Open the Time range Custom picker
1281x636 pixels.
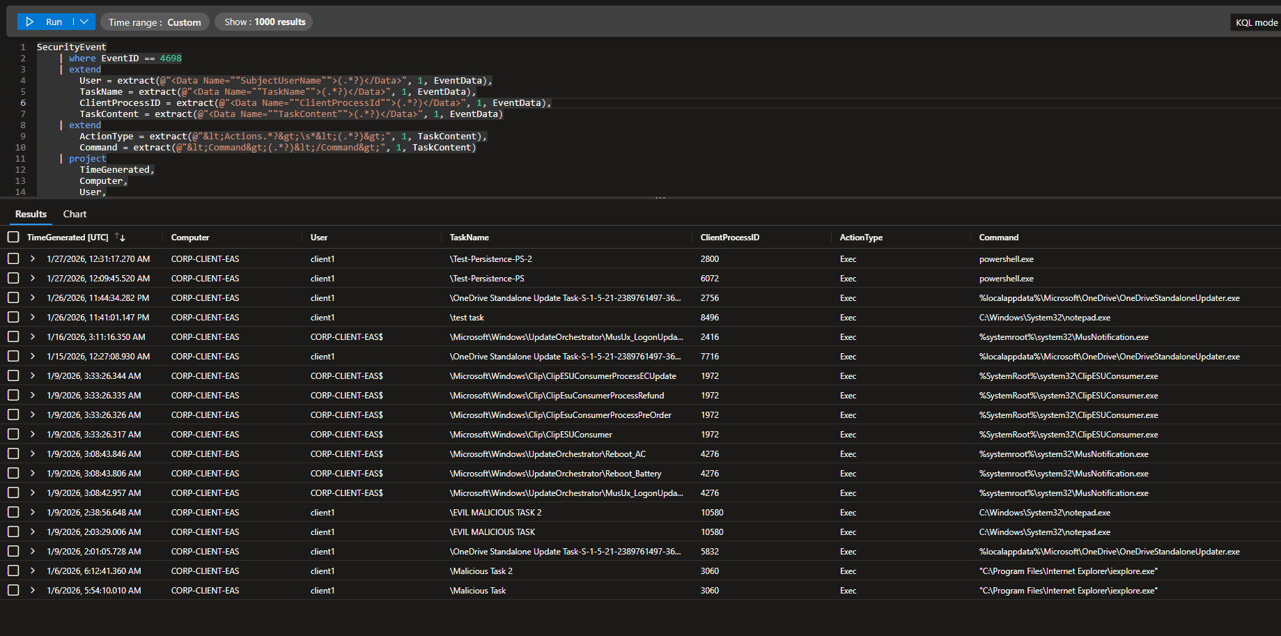(x=155, y=22)
